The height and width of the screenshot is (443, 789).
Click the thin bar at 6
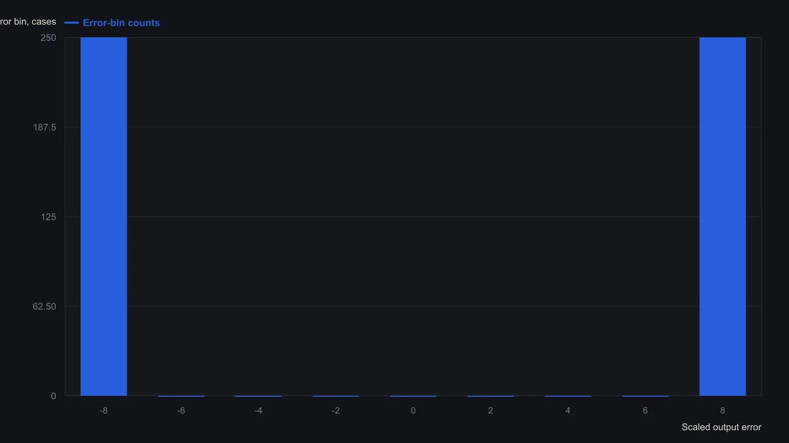[645, 396]
